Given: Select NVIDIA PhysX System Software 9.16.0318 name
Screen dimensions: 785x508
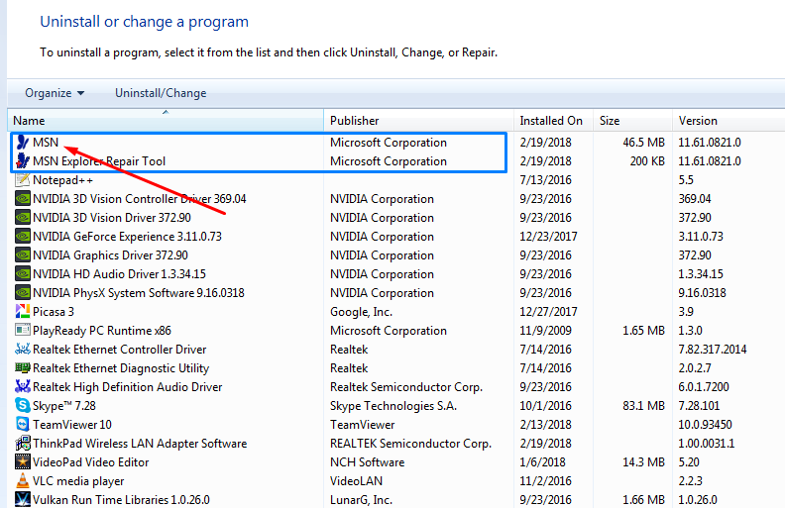Looking at the screenshot, I should pyautogui.click(x=139, y=293).
